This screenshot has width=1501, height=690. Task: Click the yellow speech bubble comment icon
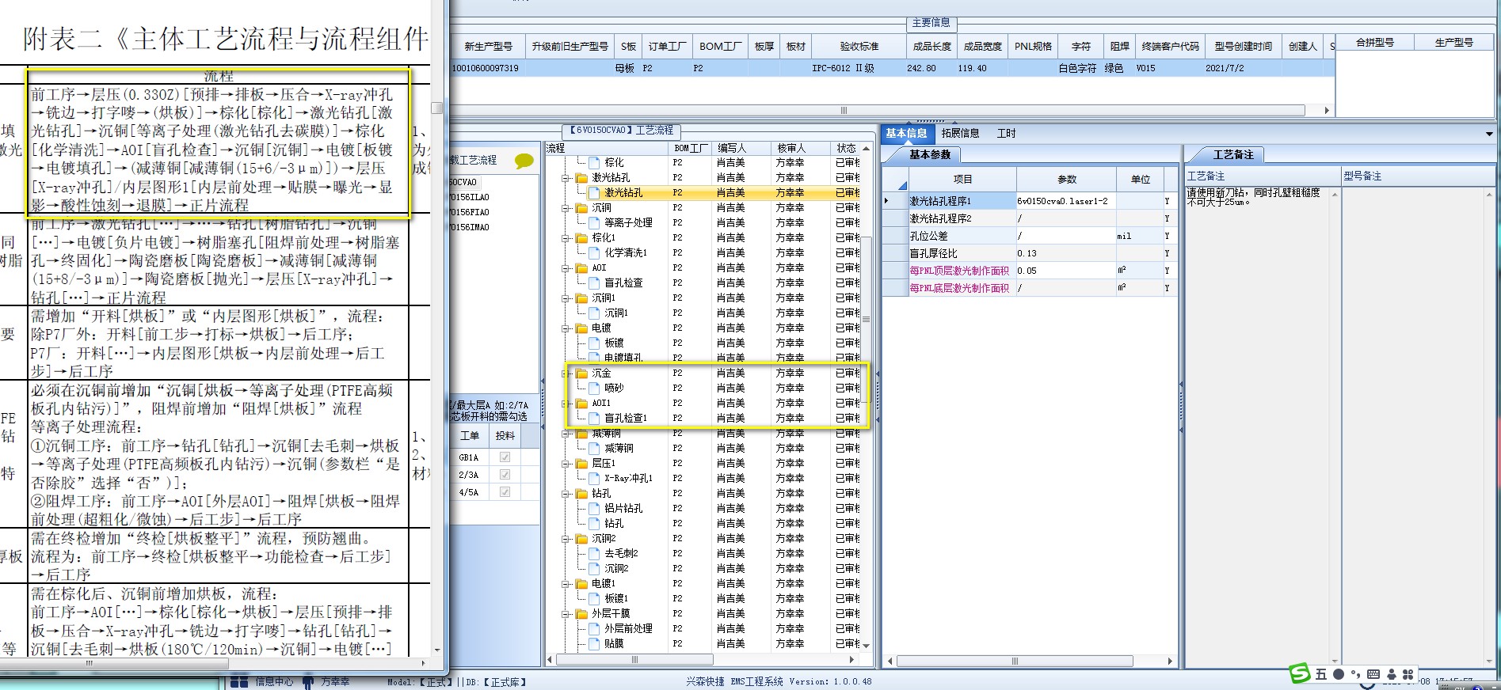[x=524, y=161]
